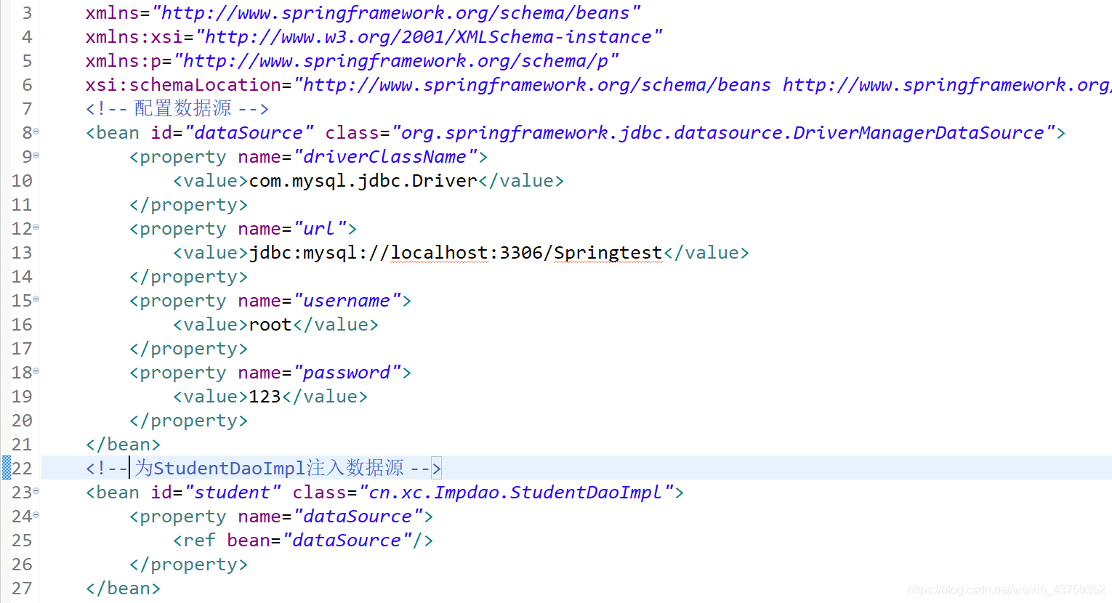Viewport: 1112px width, 603px height.
Task: Collapse password property fold at line 18
Action: (36, 371)
